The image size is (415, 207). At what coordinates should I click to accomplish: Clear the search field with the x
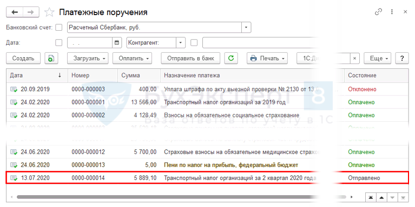coord(354,58)
